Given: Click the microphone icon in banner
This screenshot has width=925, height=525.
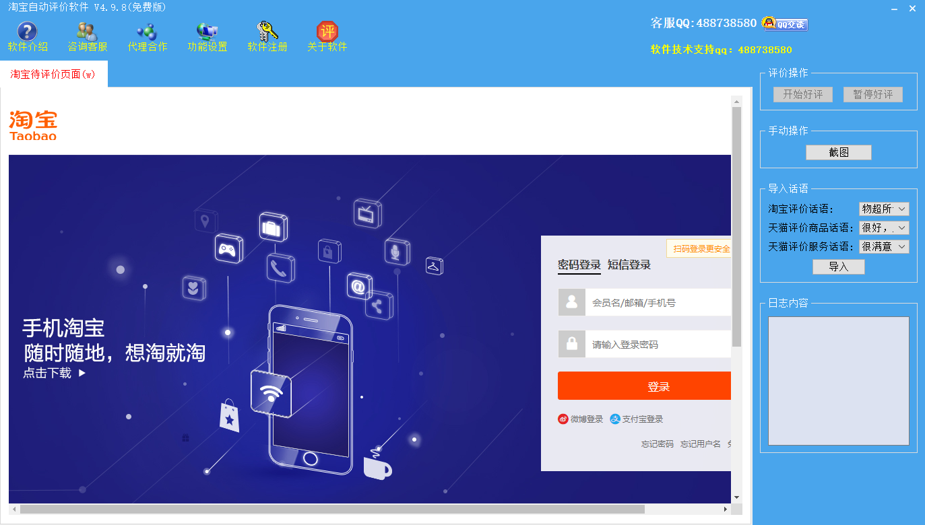Looking at the screenshot, I should coord(397,251).
